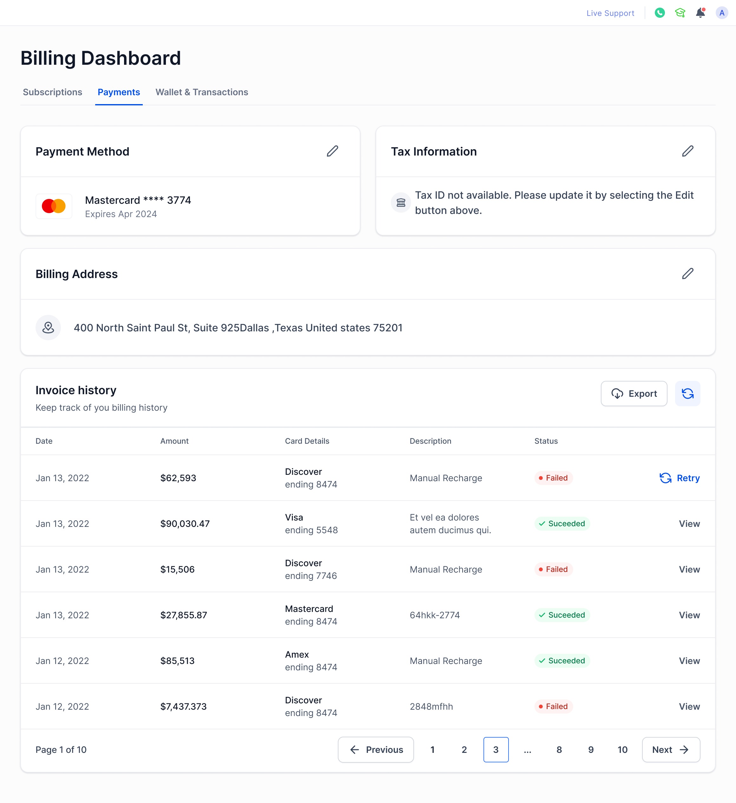The height and width of the screenshot is (803, 736).
Task: Click the green phone call icon
Action: coord(660,13)
